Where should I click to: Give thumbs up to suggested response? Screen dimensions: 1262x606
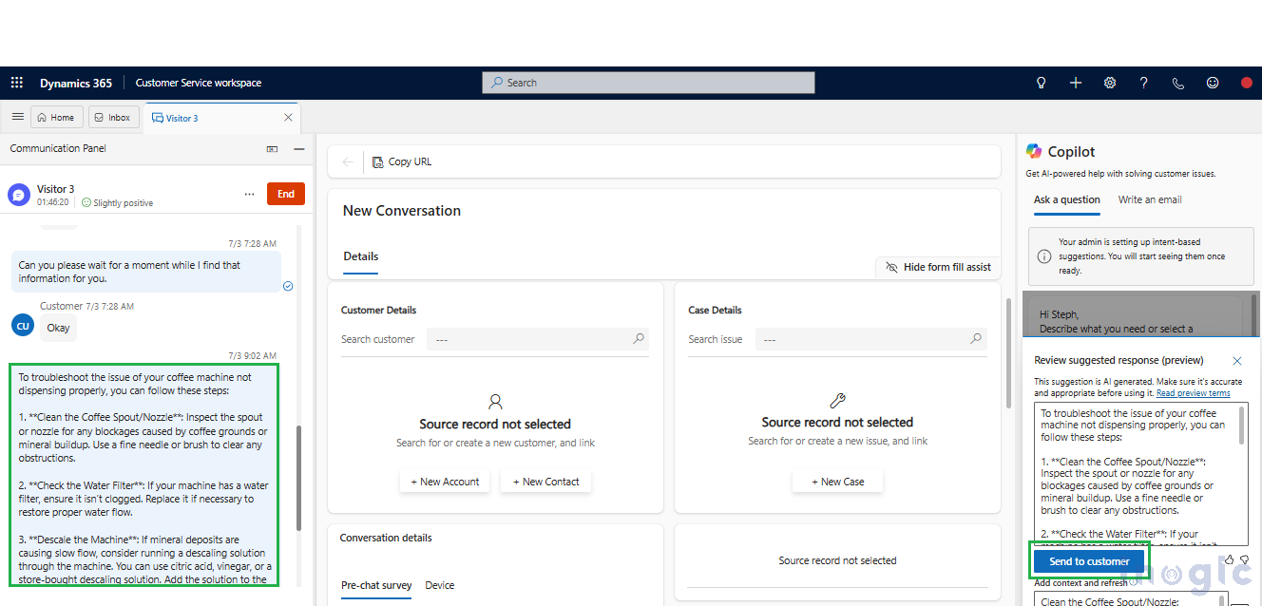click(1229, 560)
